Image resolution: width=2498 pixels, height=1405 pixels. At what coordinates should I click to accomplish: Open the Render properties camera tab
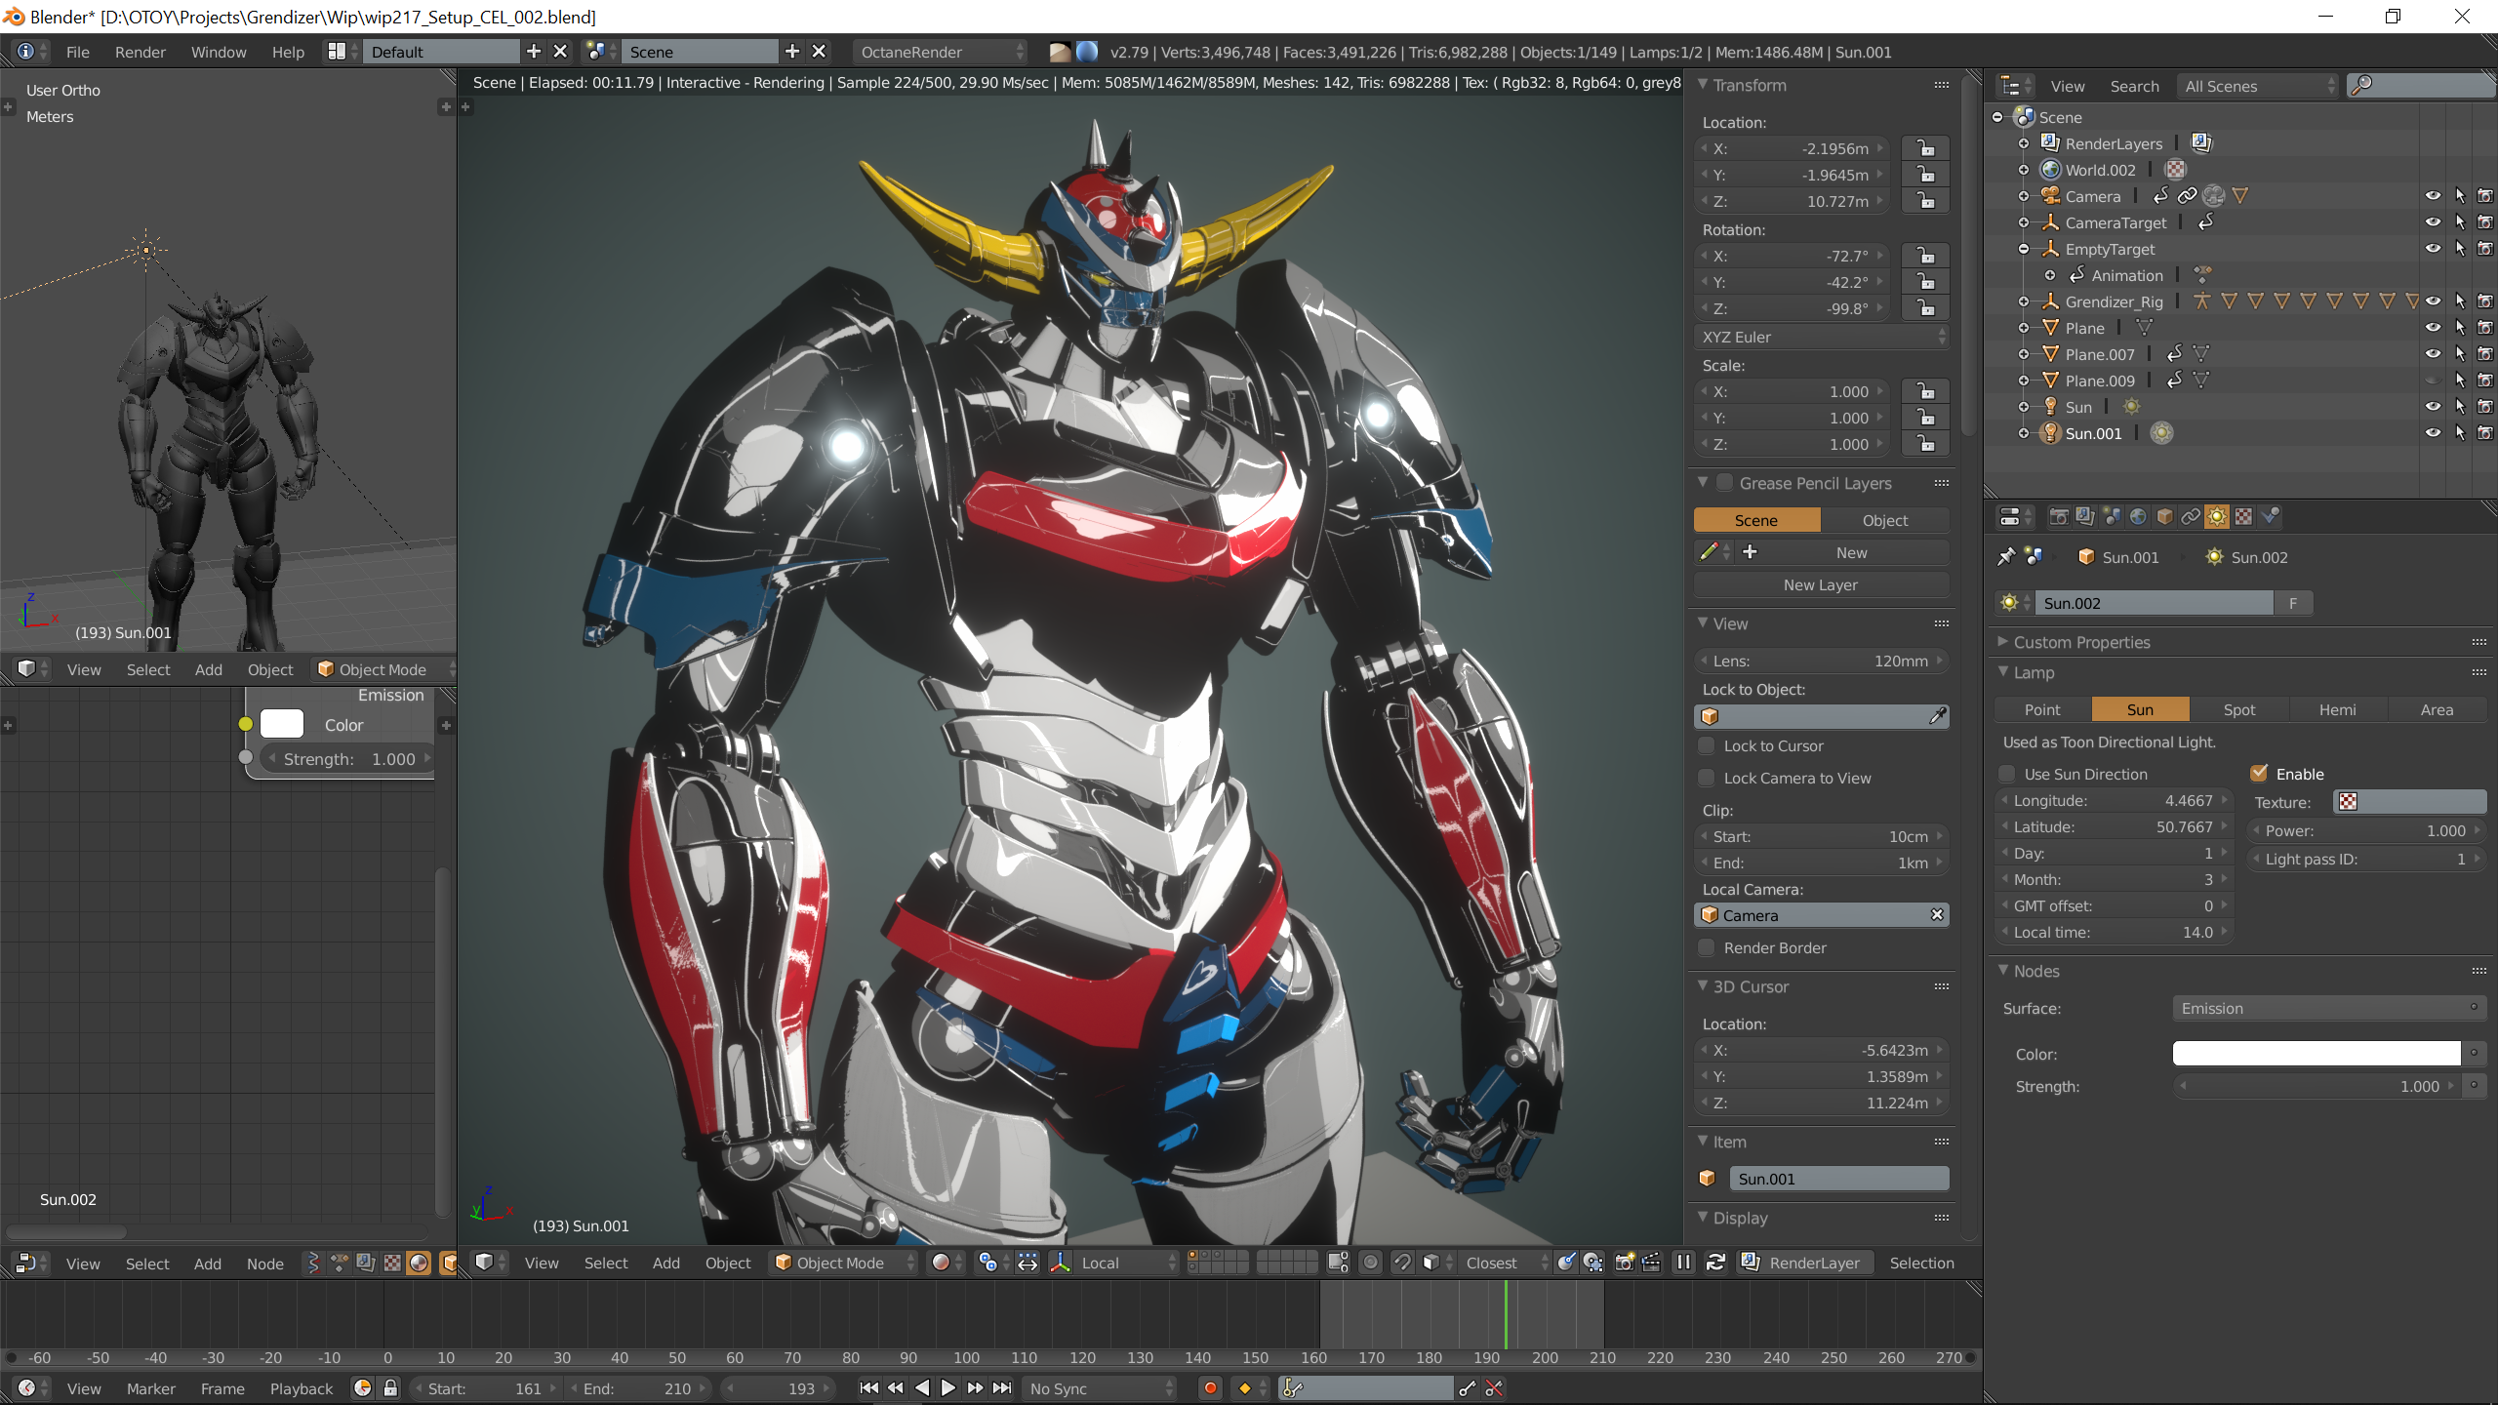[x=2058, y=516]
